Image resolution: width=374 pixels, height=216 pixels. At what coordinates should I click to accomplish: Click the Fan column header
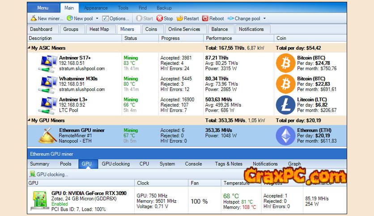pyautogui.click(x=204, y=183)
